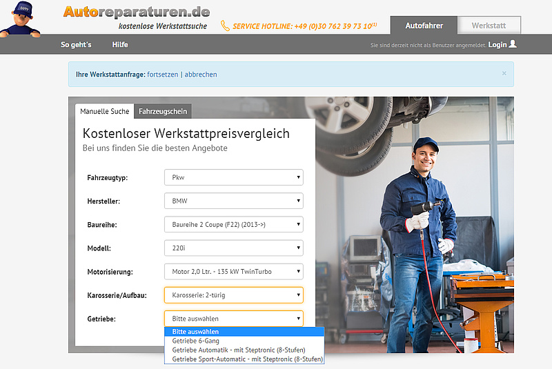Click the Getriebe dropdown field
This screenshot has width=552, height=369.
234,319
